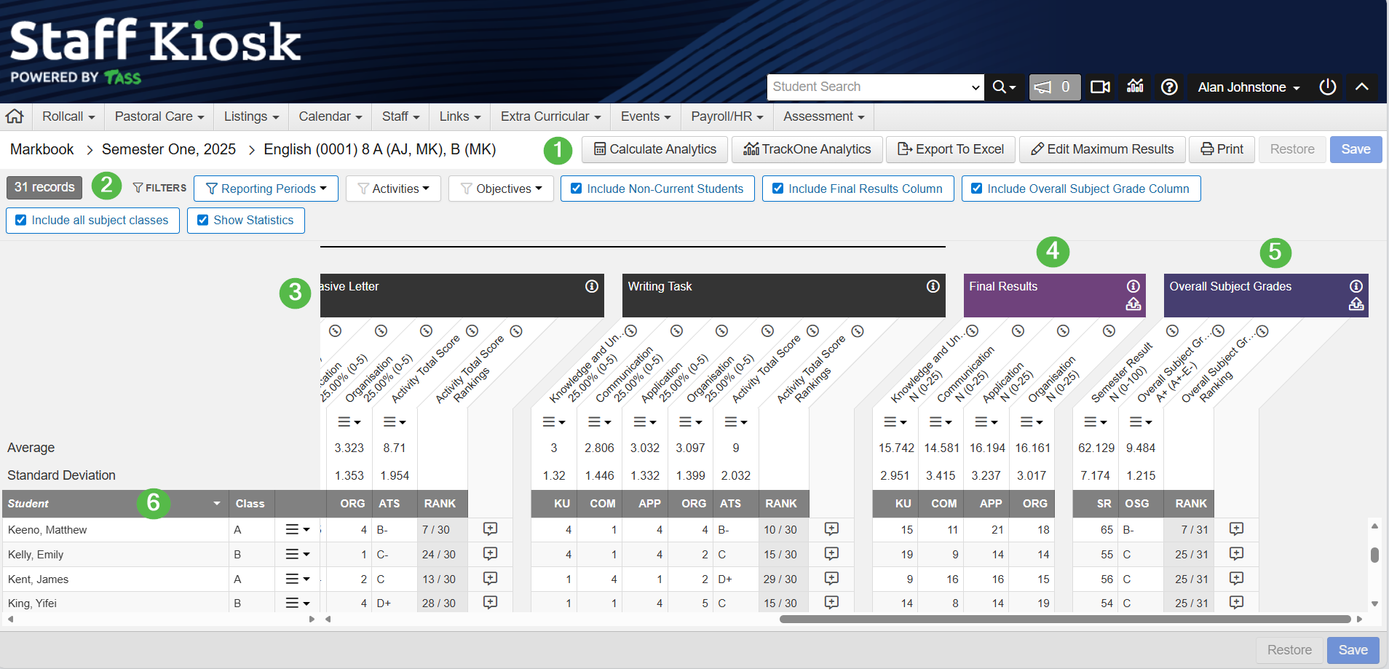
Task: Click the analytics chart icon in header
Action: point(1135,87)
